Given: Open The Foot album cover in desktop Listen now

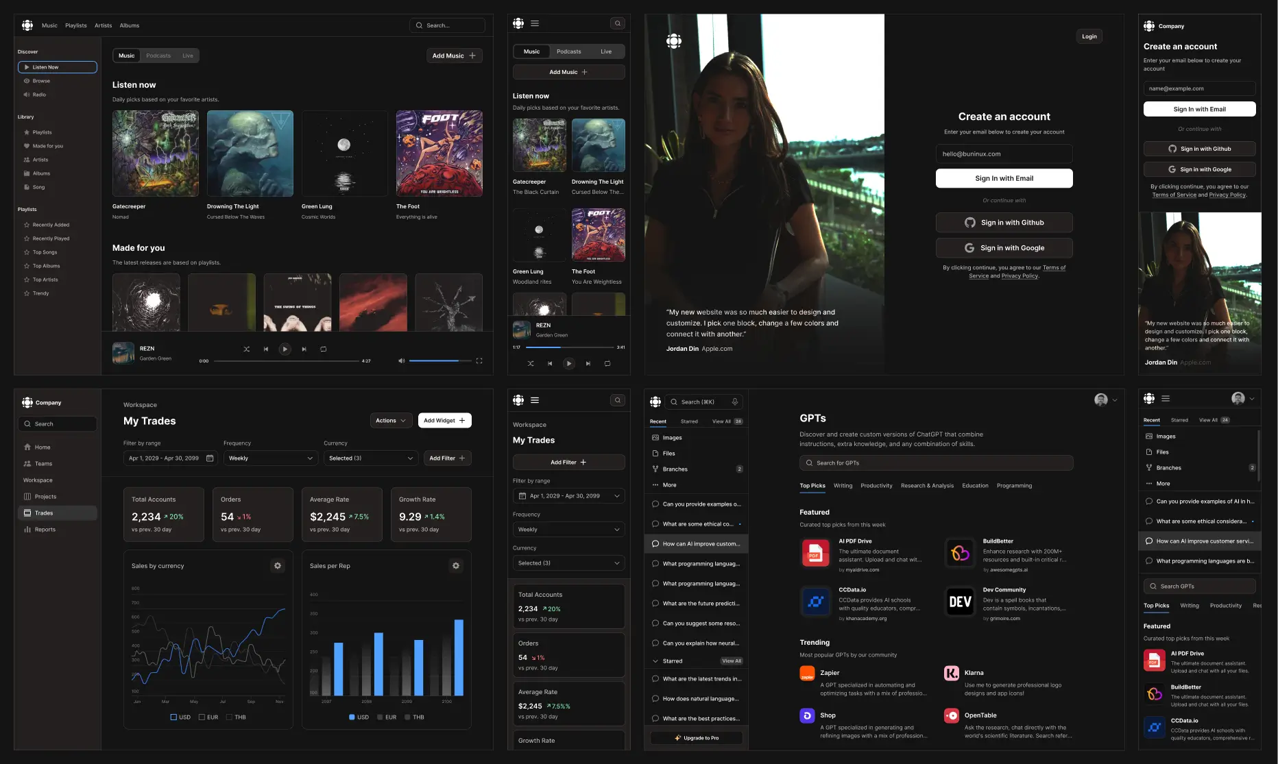Looking at the screenshot, I should point(439,153).
